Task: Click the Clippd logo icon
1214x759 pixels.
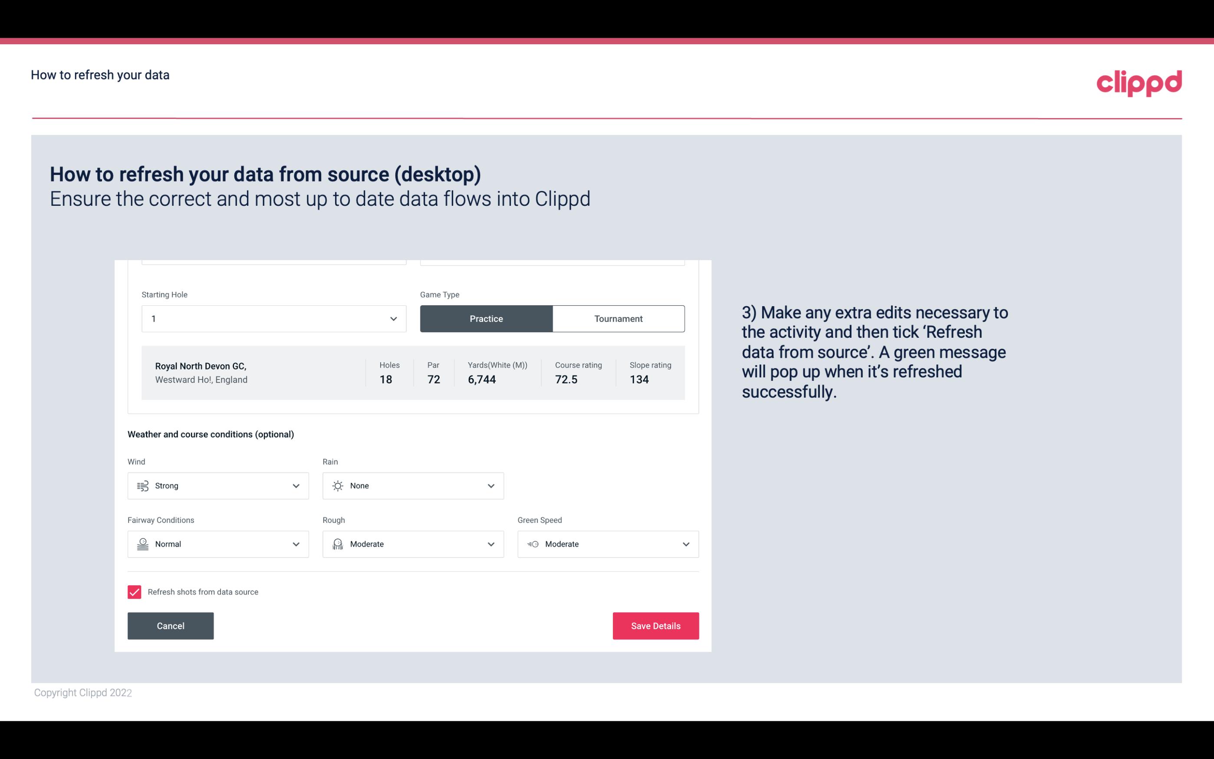Action: pyautogui.click(x=1139, y=81)
